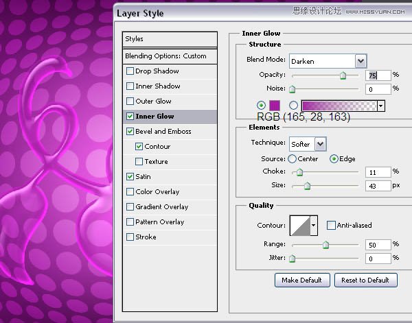Expand the Technique dropdown
The width and height of the screenshot is (412, 323).
click(320, 143)
